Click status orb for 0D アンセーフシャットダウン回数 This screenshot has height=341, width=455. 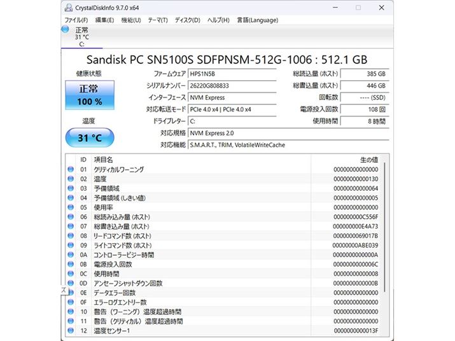point(71,283)
